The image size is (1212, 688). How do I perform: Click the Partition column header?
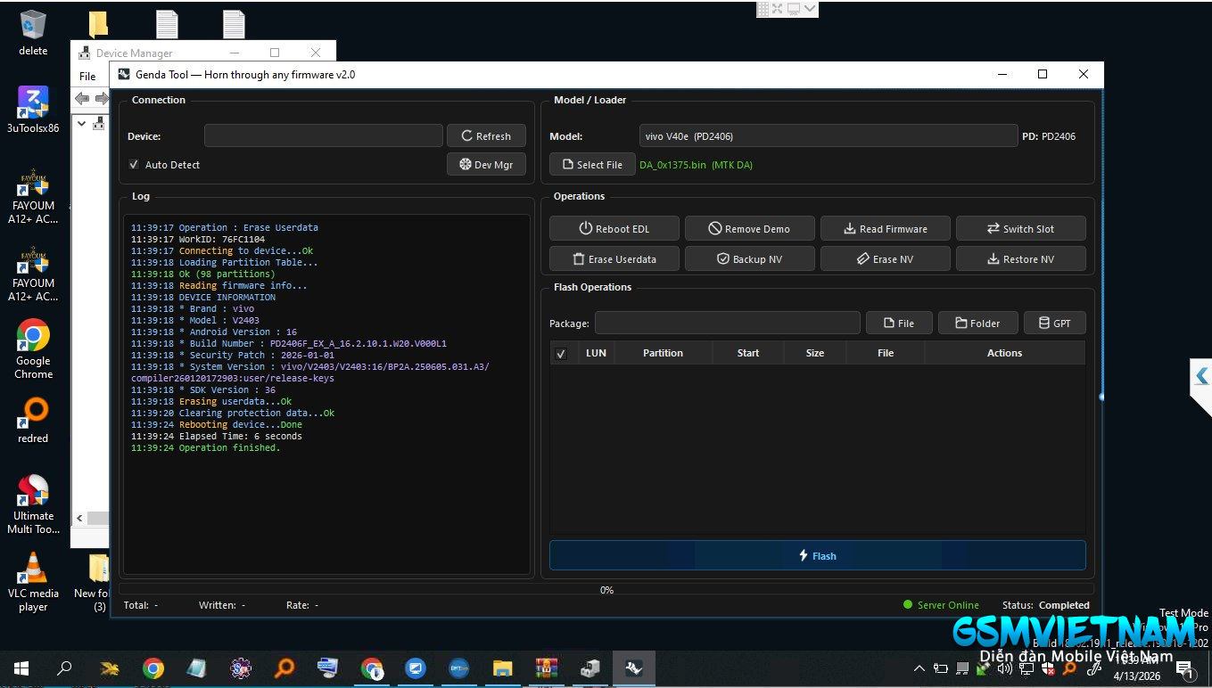coord(663,354)
